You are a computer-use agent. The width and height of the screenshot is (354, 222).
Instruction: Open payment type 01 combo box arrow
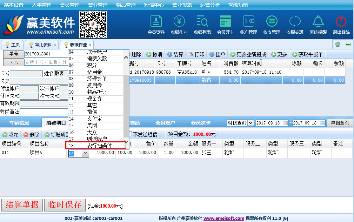pos(85,153)
